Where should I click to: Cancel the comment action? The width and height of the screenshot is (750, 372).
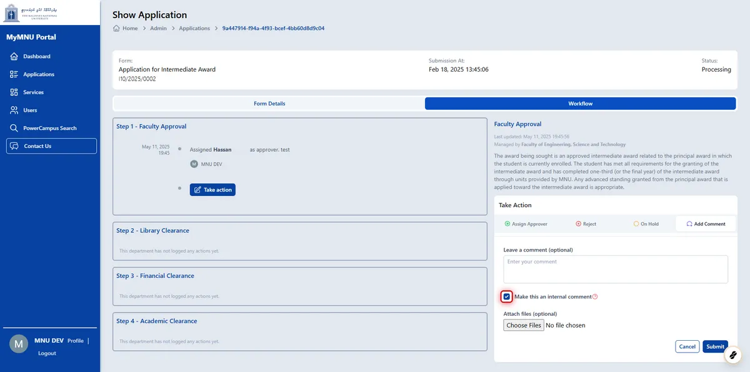point(687,346)
